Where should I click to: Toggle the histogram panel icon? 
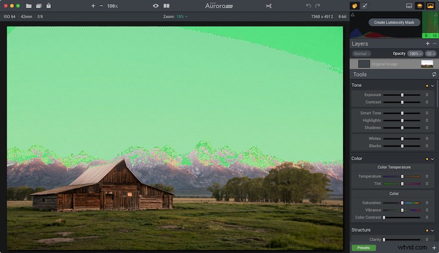pos(409,6)
